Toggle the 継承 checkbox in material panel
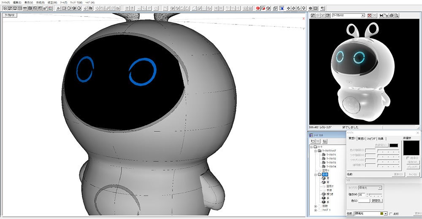The height and width of the screenshot is (219, 422). (407, 158)
